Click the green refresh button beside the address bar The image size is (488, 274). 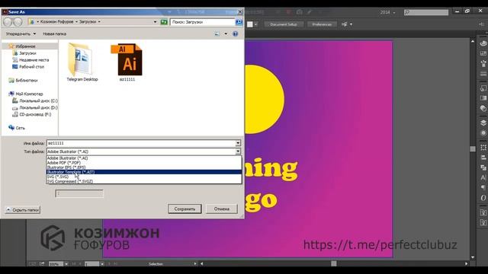(x=164, y=22)
